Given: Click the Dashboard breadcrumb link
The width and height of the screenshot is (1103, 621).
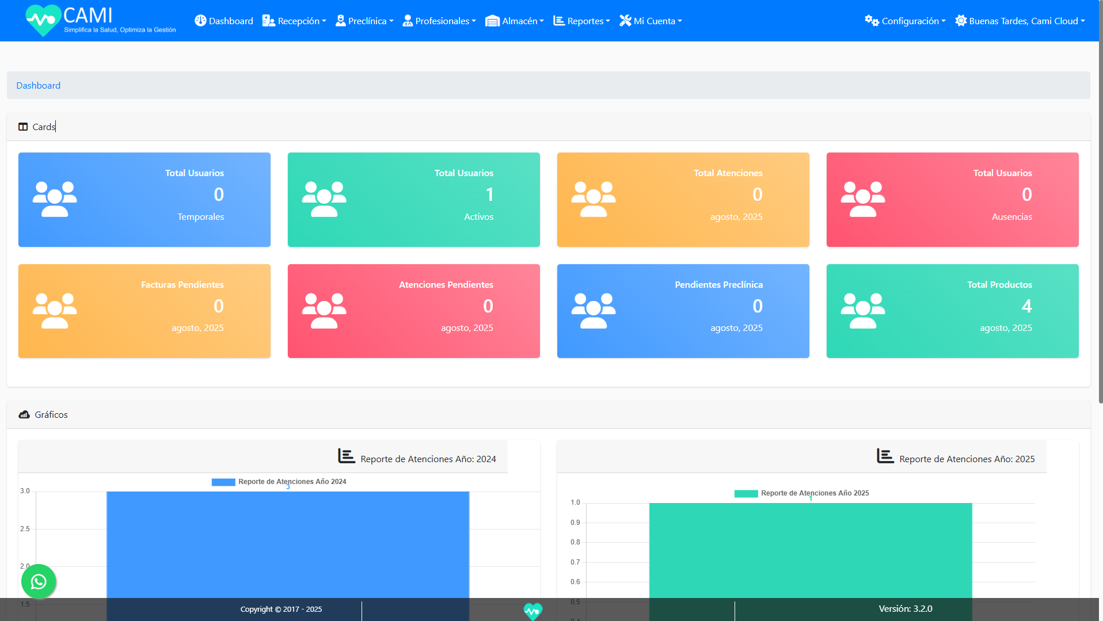Looking at the screenshot, I should tap(38, 85).
